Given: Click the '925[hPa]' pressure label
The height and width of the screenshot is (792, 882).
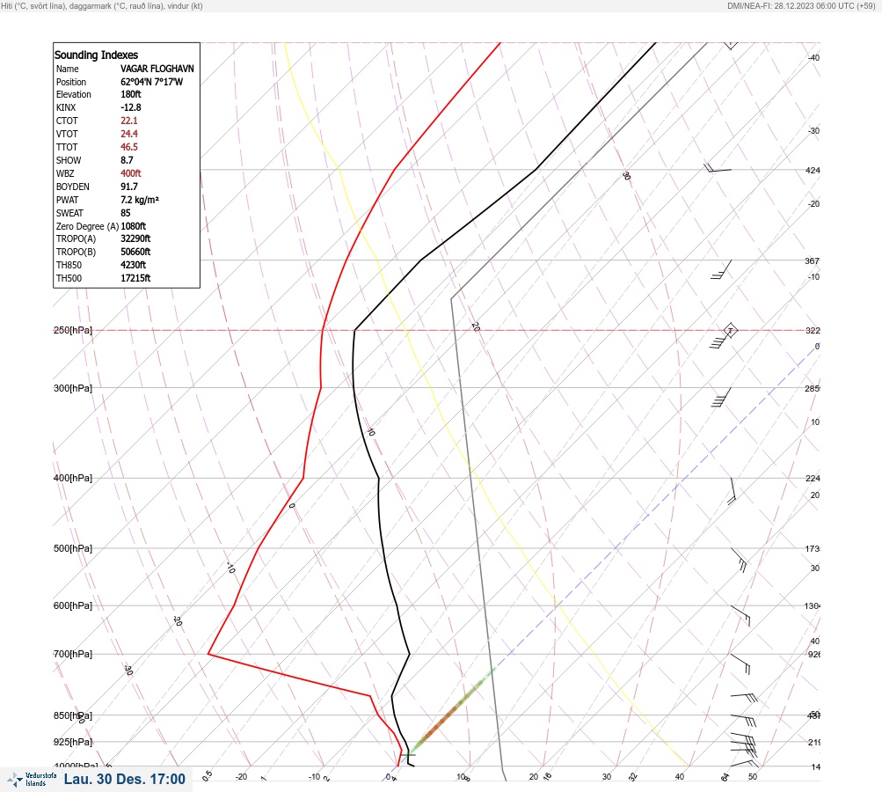Looking at the screenshot, I should click(73, 742).
